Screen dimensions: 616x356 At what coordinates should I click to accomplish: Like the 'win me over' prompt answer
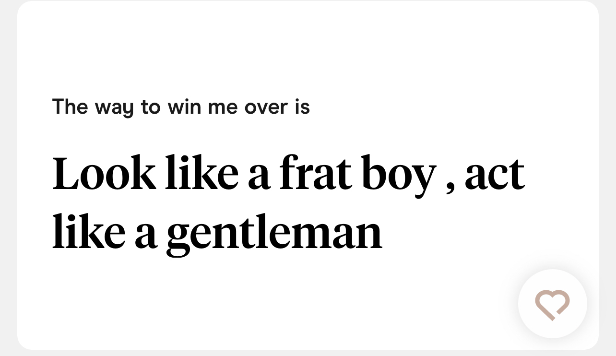click(x=552, y=304)
